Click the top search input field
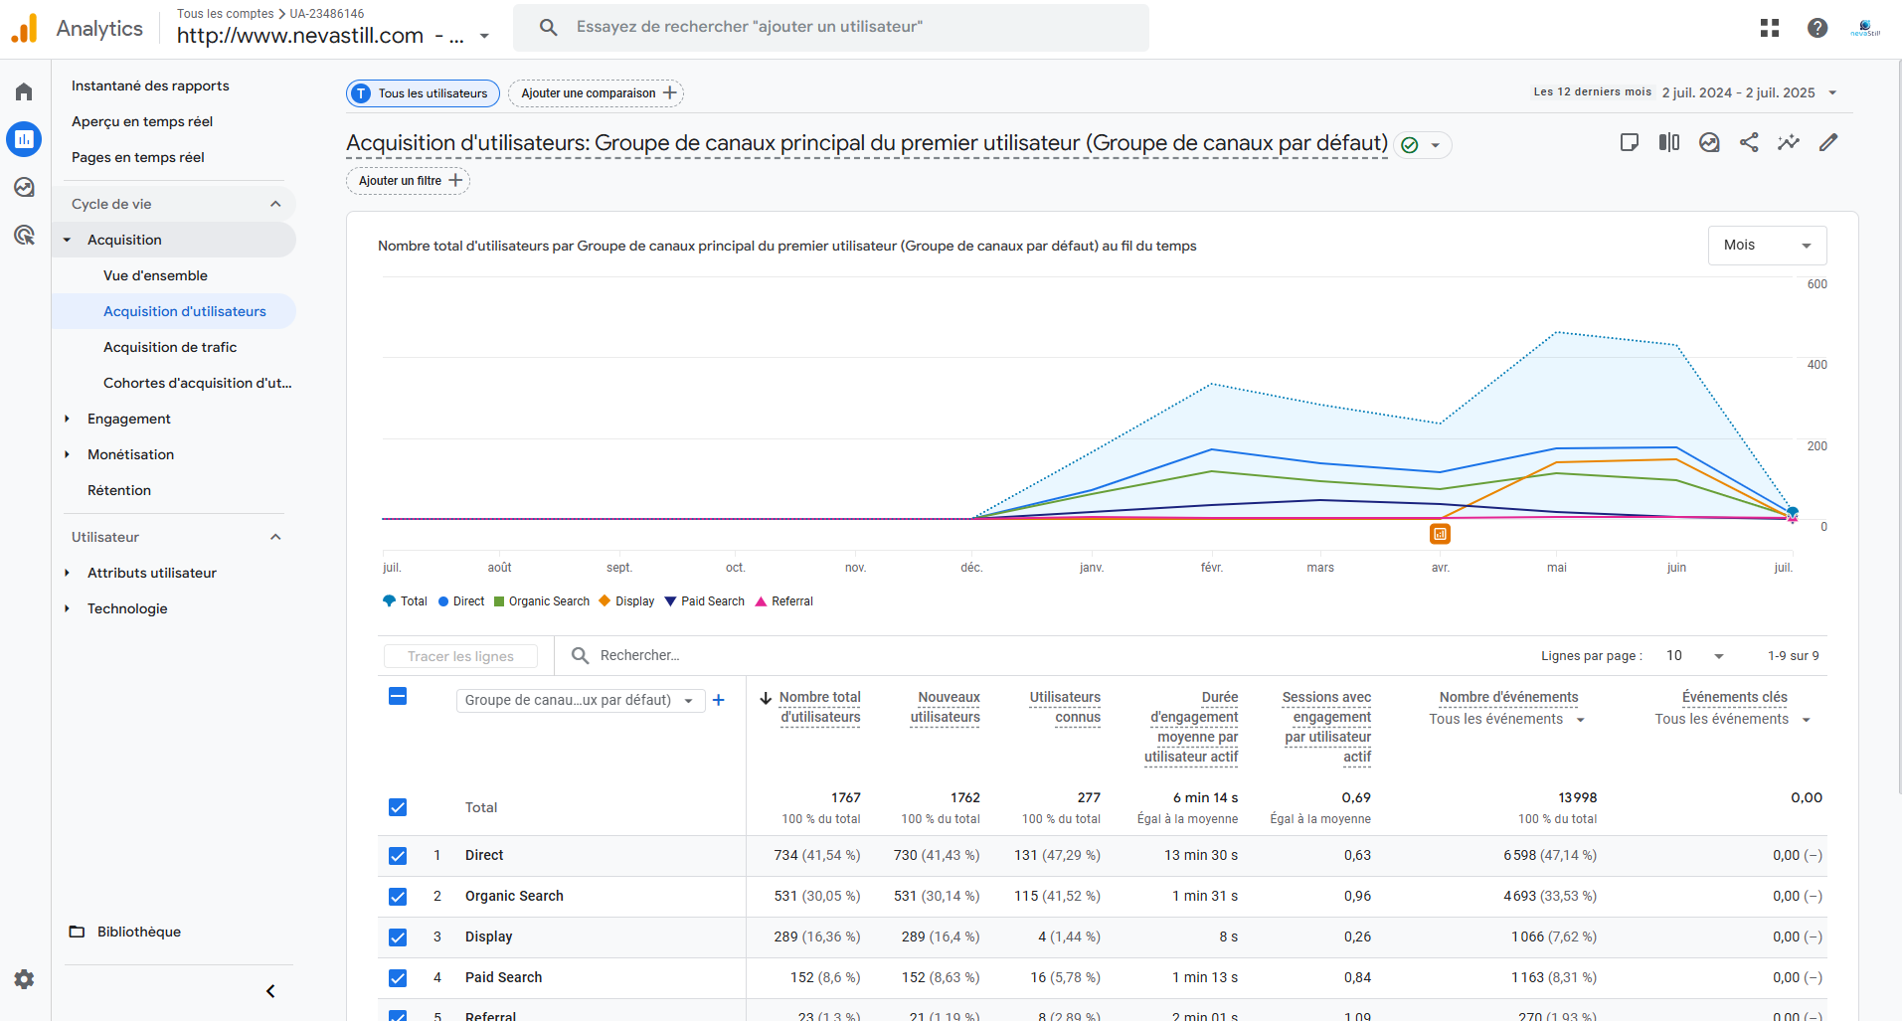 pos(831,27)
